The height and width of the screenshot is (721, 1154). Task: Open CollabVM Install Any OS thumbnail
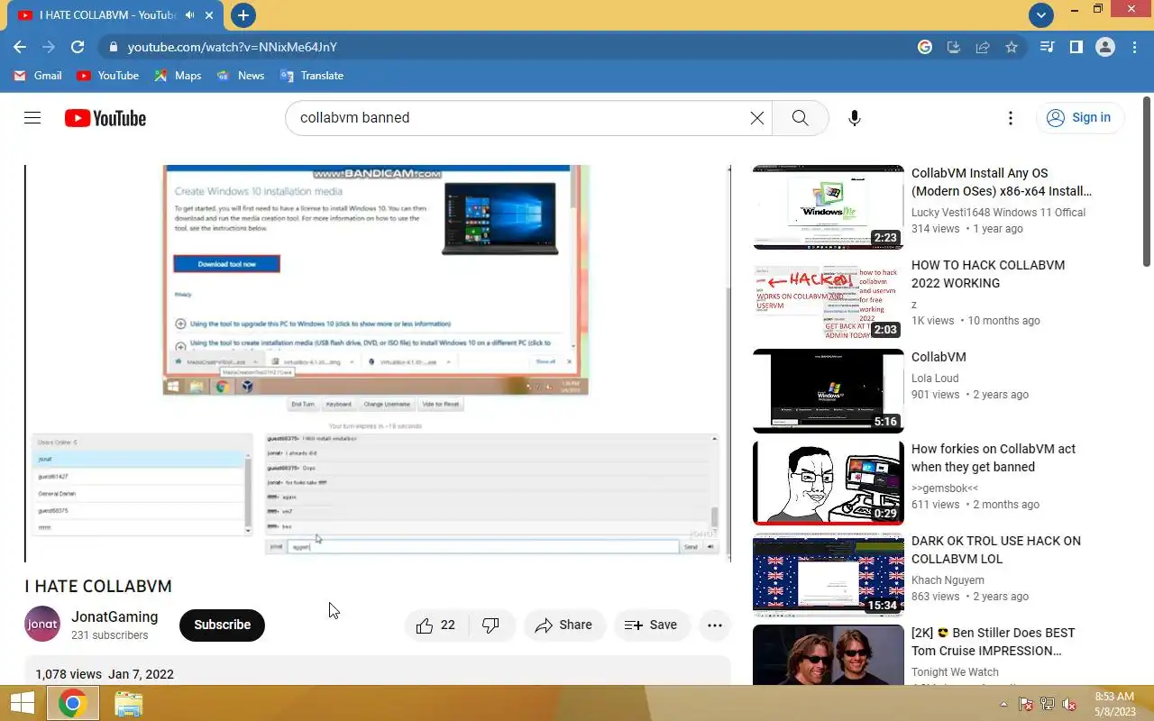[x=828, y=207]
